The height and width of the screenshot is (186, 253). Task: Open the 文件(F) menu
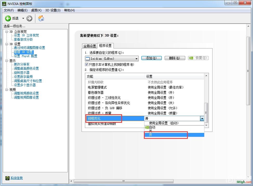(x=9, y=10)
